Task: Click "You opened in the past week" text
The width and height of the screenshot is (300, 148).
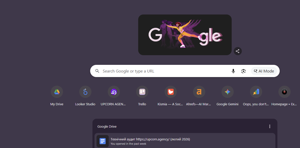Action: pyautogui.click(x=128, y=144)
